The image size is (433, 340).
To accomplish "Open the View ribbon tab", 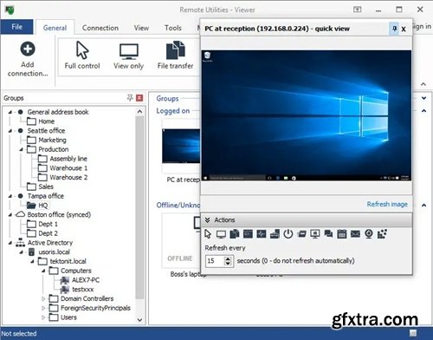I will click(141, 28).
